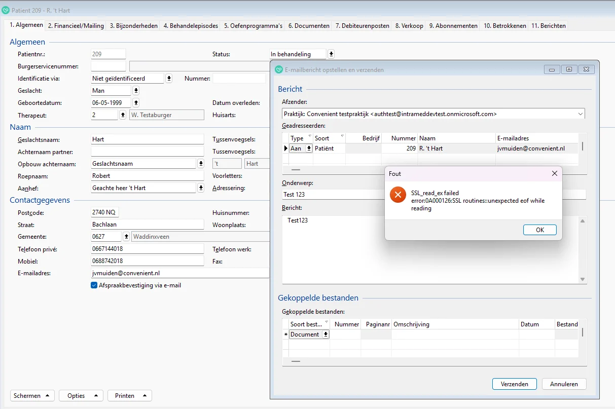Minimize the E-mailbericht opstellen window
Image resolution: width=615 pixels, height=409 pixels.
552,69
